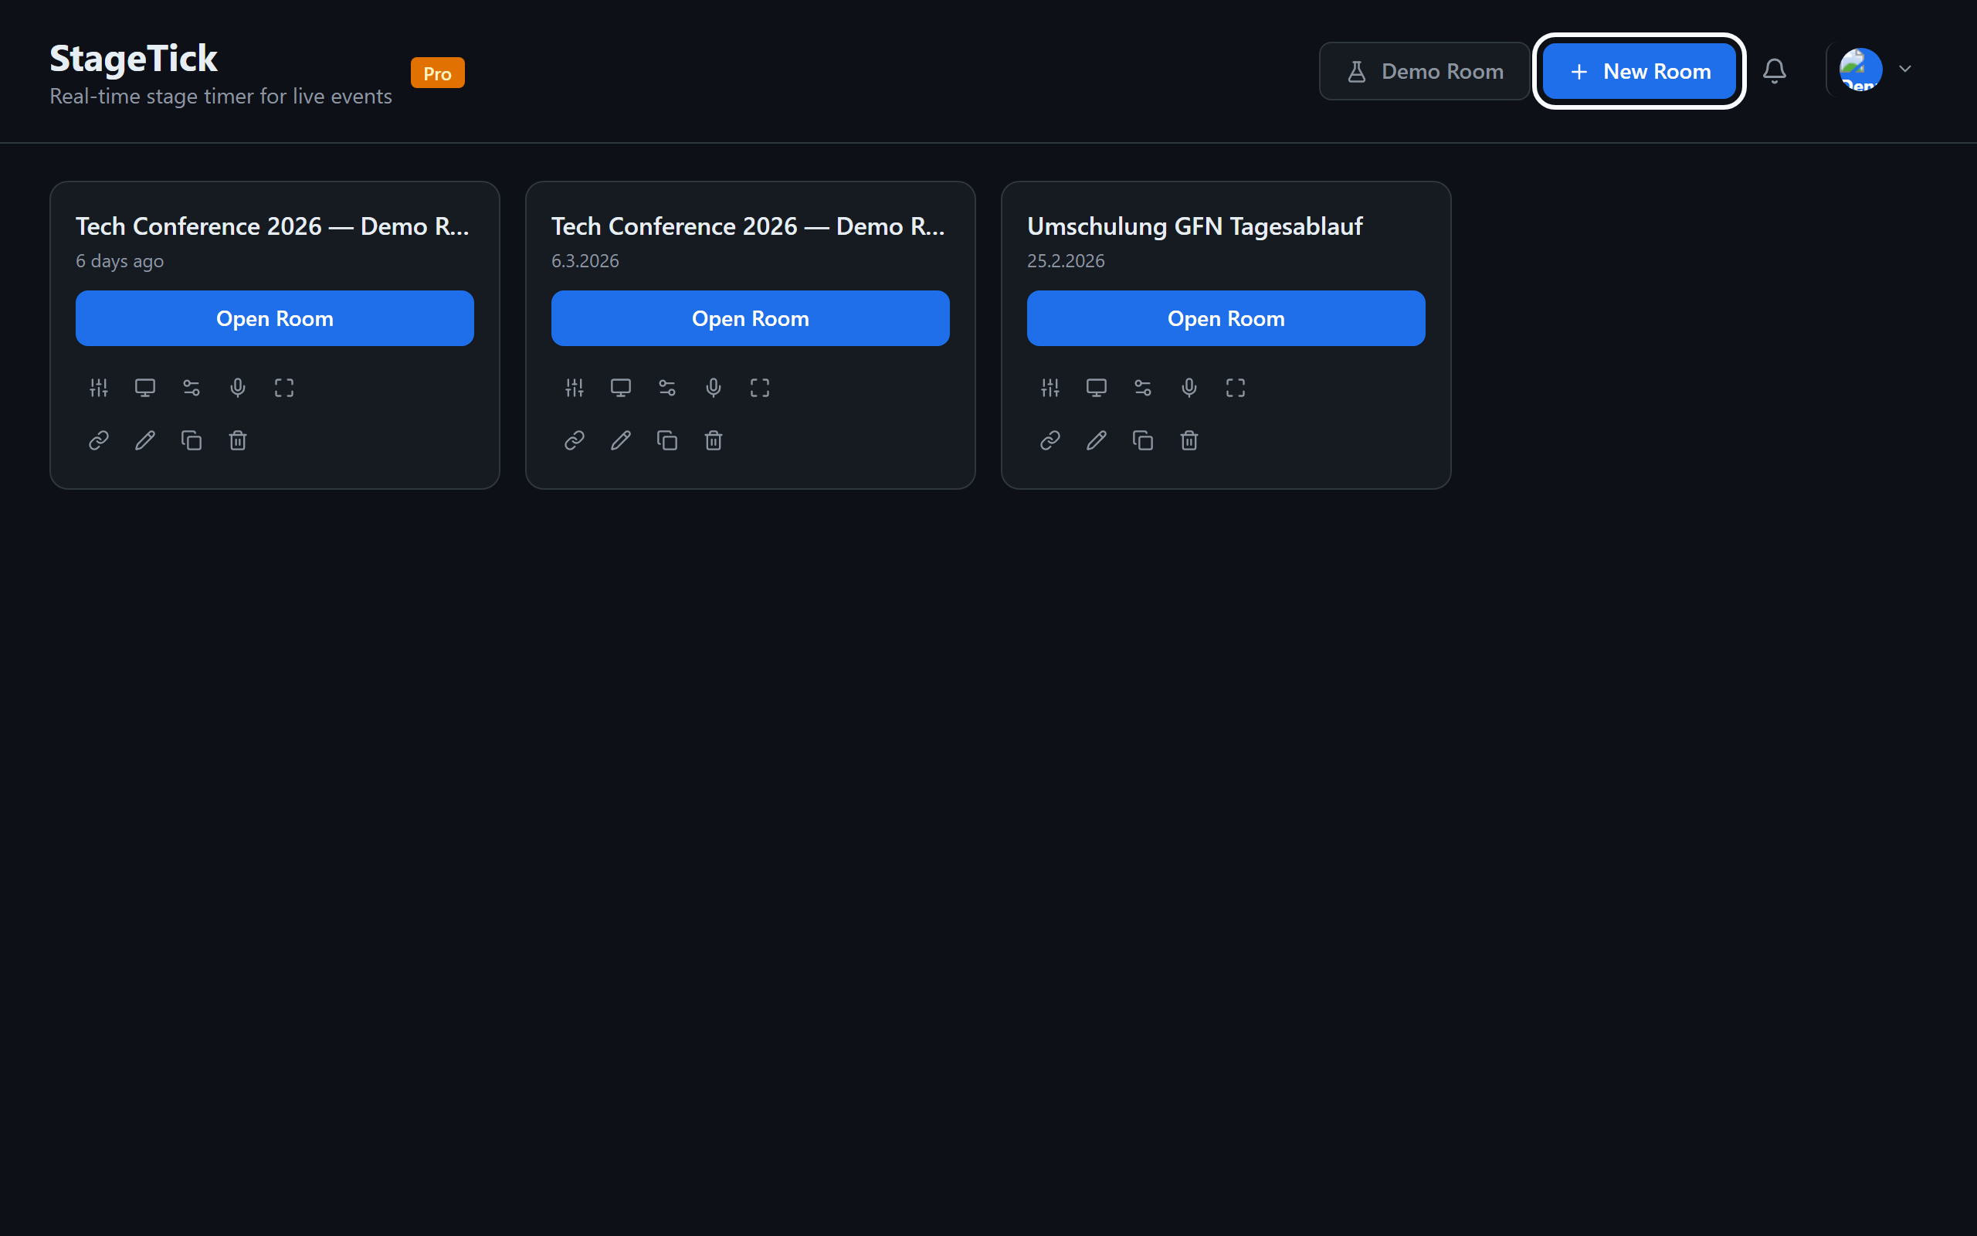Image resolution: width=1977 pixels, height=1236 pixels.
Task: Delete the Umschulung GFN Tagesablauf room
Action: point(1189,440)
